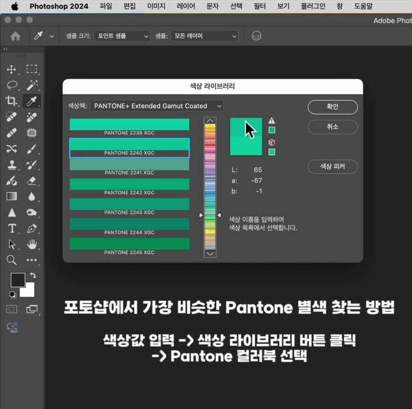Open the 필터 menu
This screenshot has width=412, height=409.
[260, 6]
